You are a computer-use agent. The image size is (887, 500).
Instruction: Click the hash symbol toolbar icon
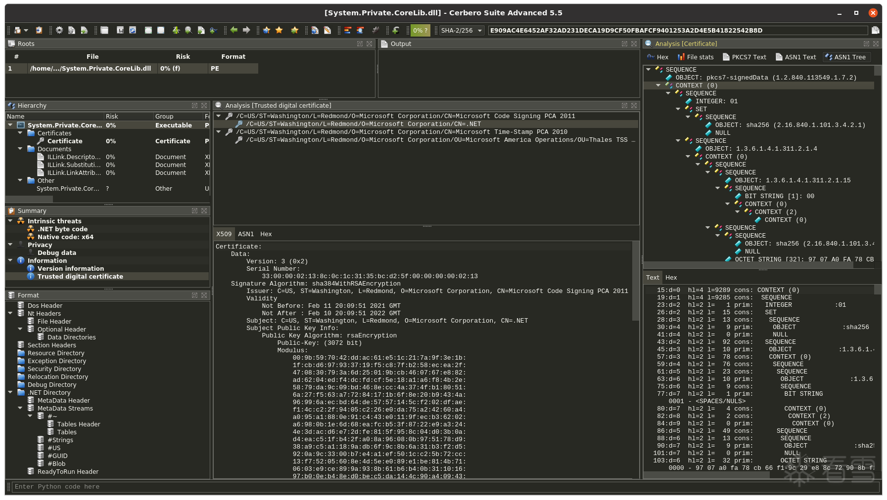coord(375,30)
